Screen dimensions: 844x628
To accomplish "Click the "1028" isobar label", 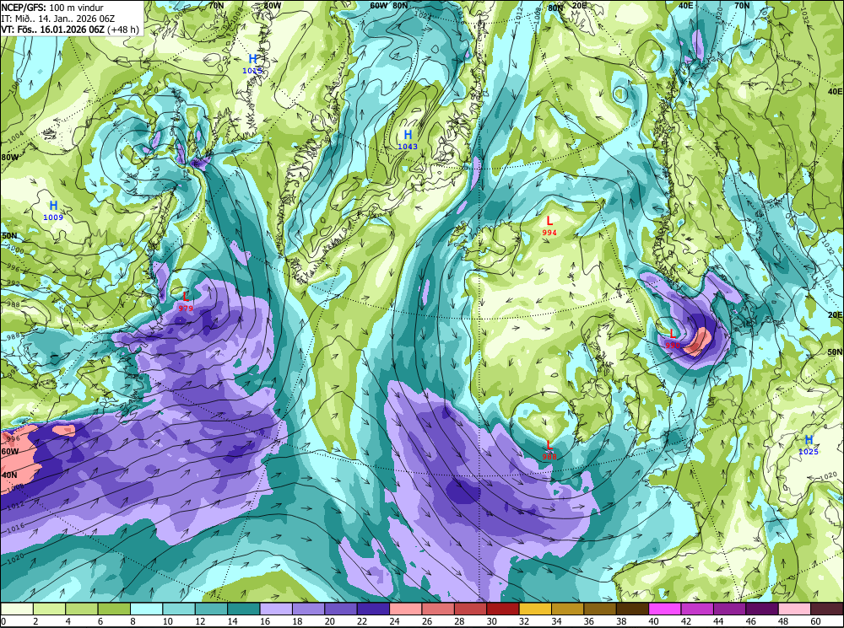I will click(828, 286).
